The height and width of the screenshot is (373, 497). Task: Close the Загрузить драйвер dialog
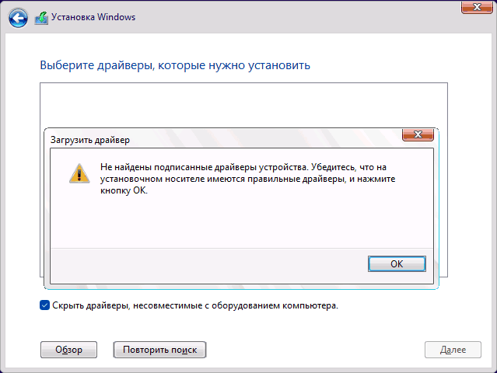(x=418, y=134)
